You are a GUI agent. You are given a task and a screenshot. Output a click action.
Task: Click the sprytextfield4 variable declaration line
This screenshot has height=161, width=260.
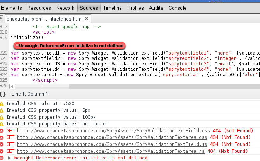click(135, 69)
